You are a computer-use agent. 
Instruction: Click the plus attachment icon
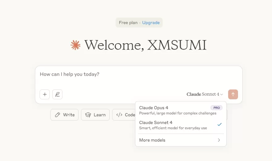pos(45,94)
